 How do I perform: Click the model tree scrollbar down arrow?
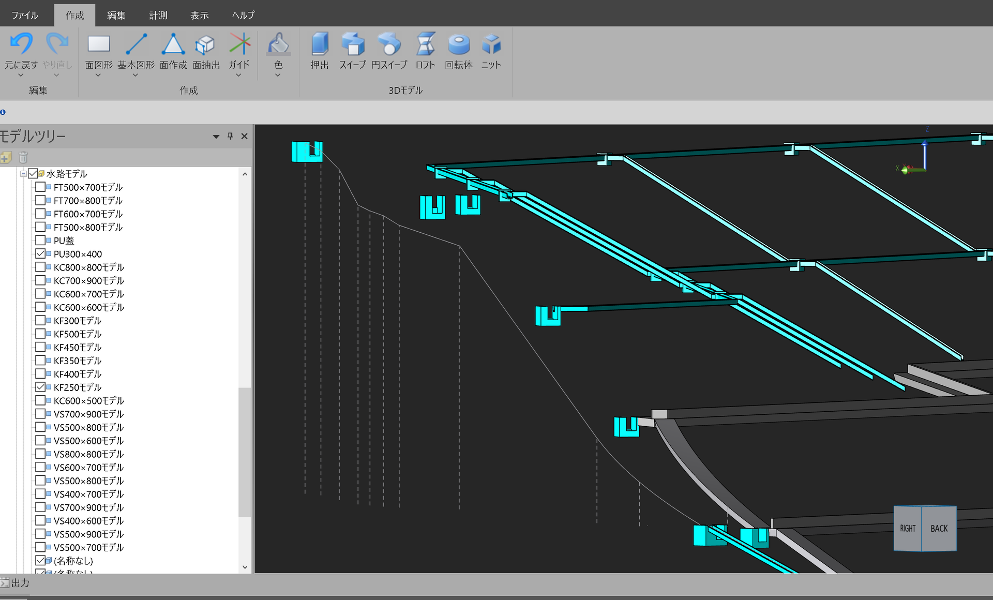(x=245, y=567)
